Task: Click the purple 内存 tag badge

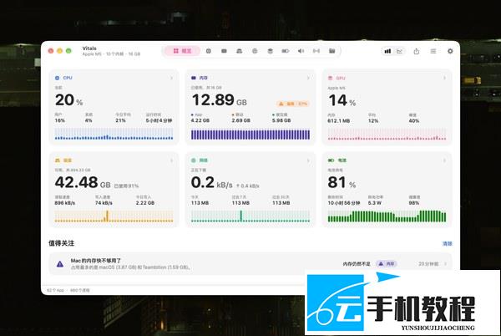Action: [387, 264]
